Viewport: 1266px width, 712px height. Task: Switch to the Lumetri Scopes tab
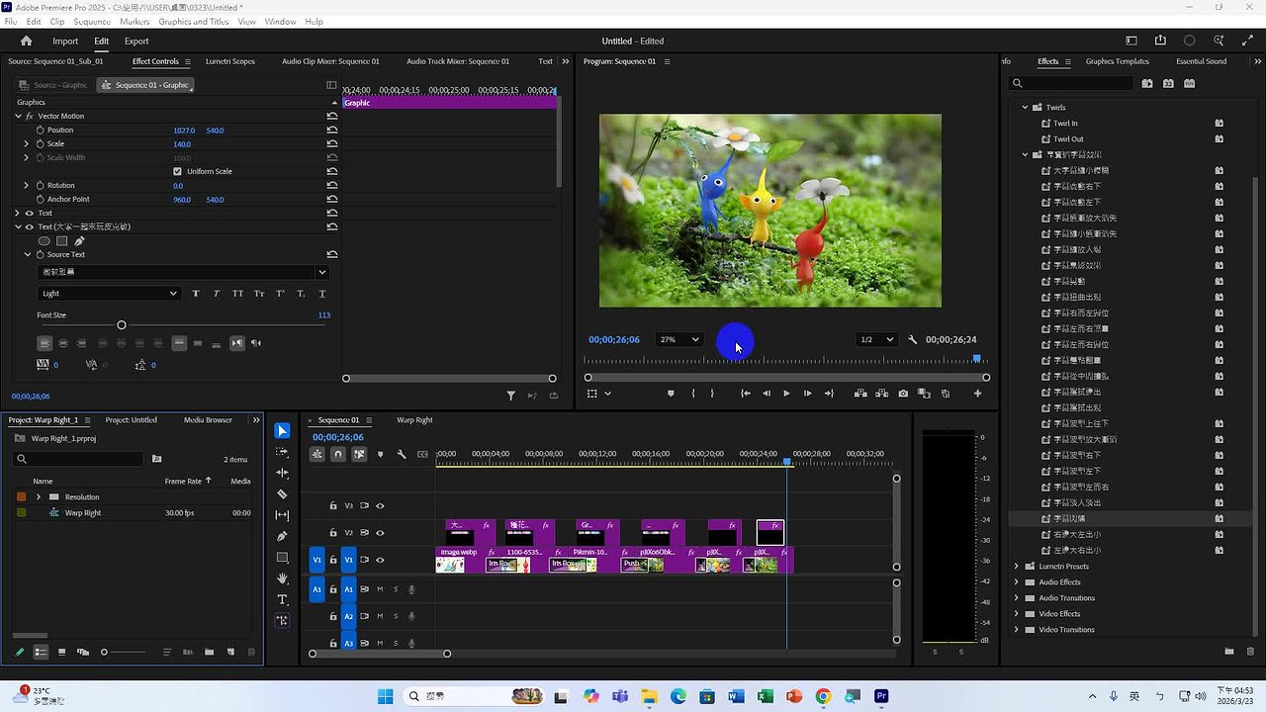click(x=229, y=61)
